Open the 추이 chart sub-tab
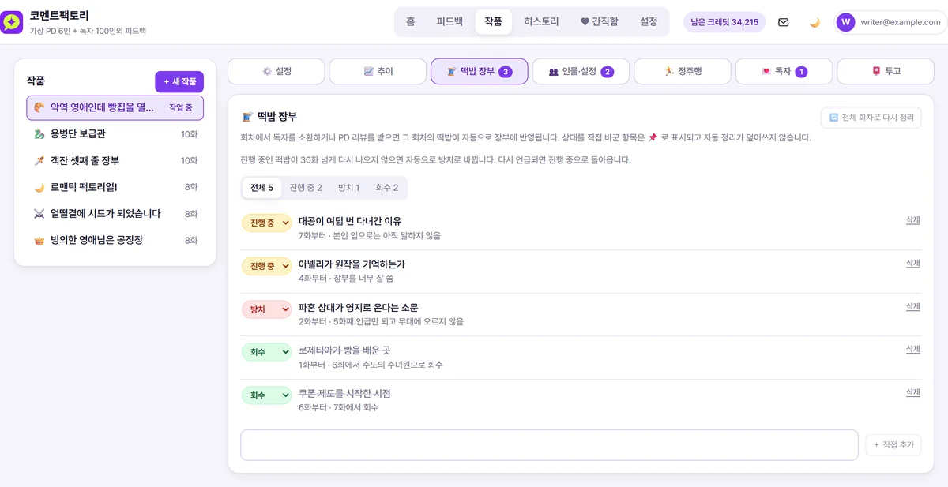 point(378,71)
